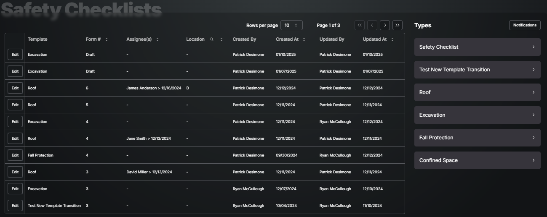The width and height of the screenshot is (547, 217).
Task: Expand the Fall Protection type
Action: click(x=477, y=138)
